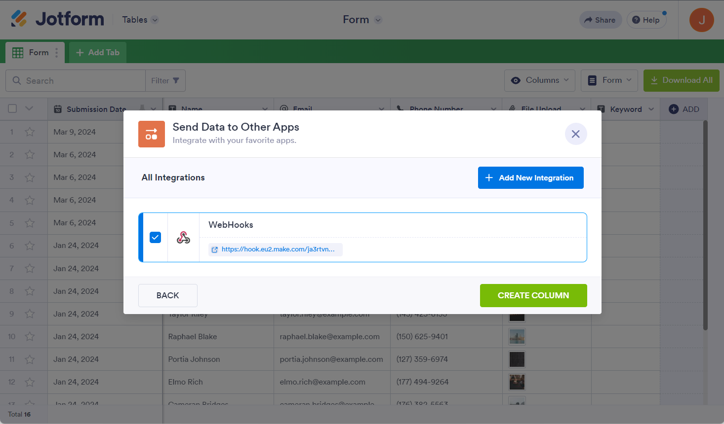This screenshot has width=724, height=424.
Task: Star the row 2 submission
Action: click(x=30, y=155)
